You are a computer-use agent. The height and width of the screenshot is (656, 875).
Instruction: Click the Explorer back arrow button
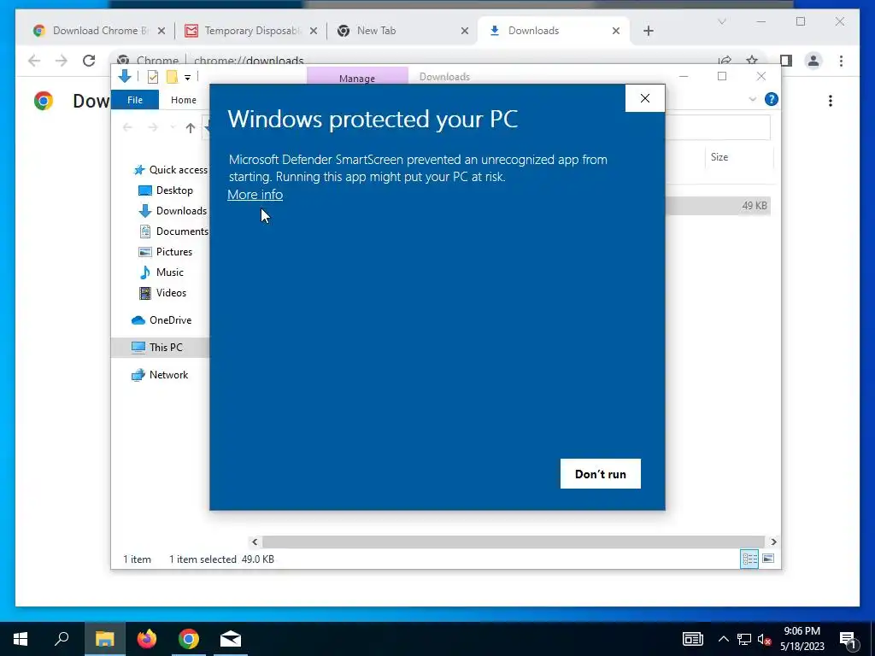click(128, 128)
